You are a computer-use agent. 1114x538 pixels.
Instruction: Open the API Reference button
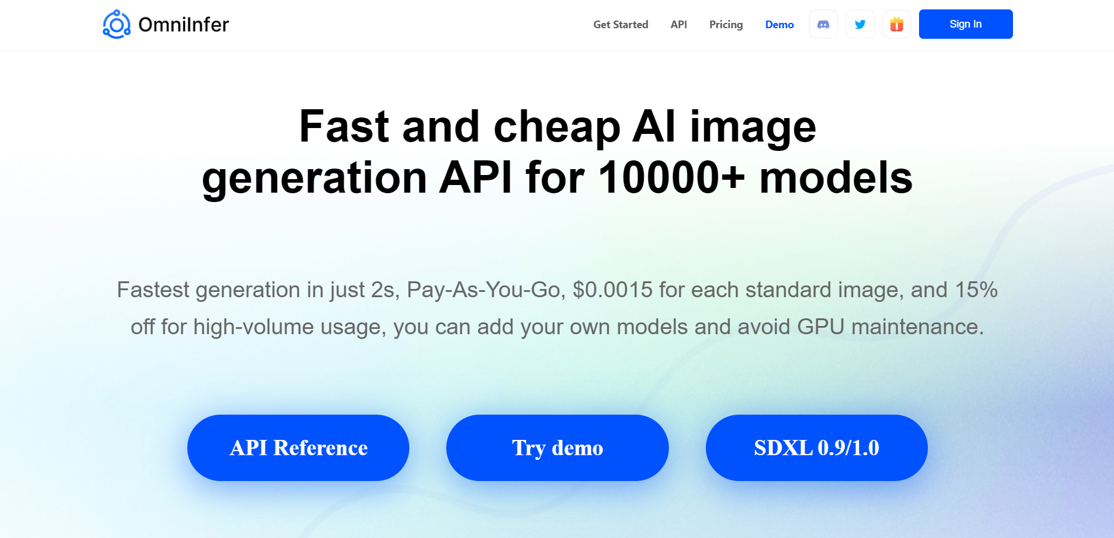pos(298,448)
